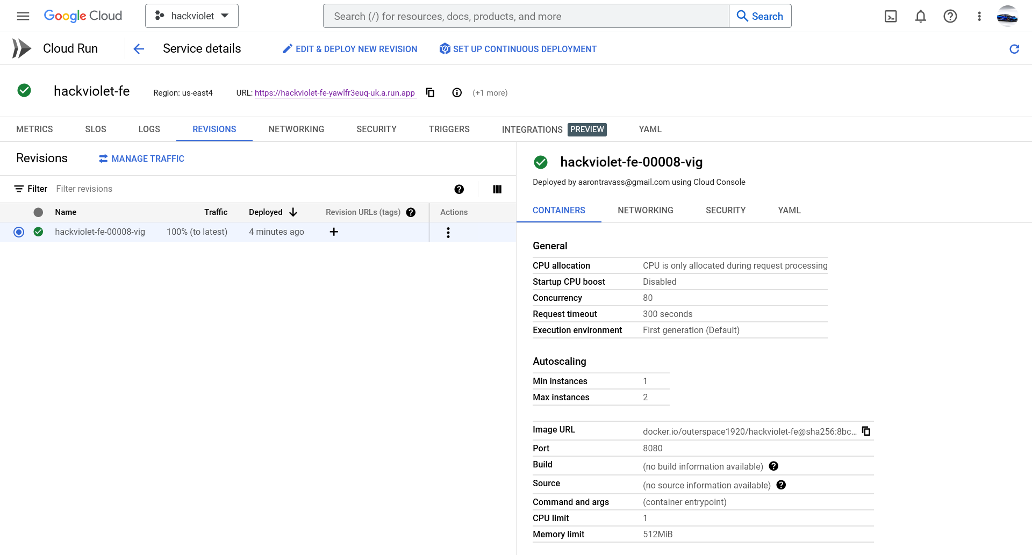
Task: Open the revision row actions menu
Action: coord(448,232)
